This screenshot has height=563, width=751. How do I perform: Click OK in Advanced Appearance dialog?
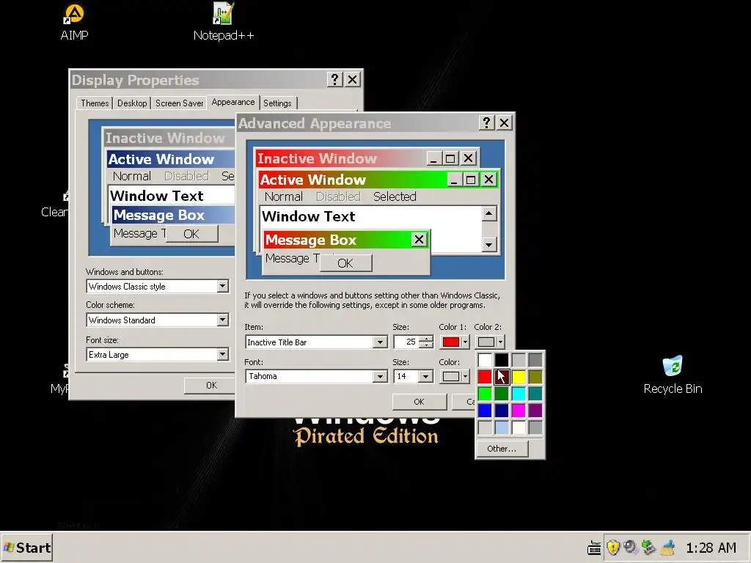[x=419, y=402]
